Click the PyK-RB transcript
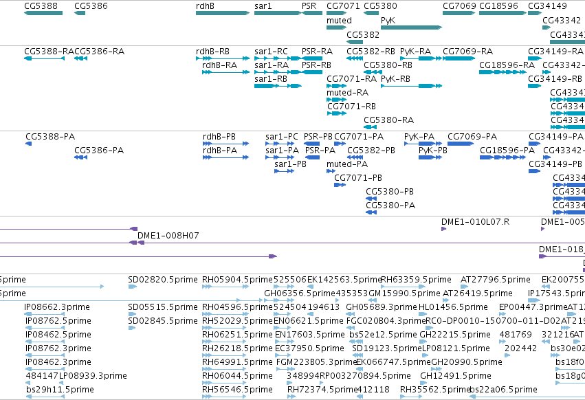The image size is (585, 400). pos(412,86)
